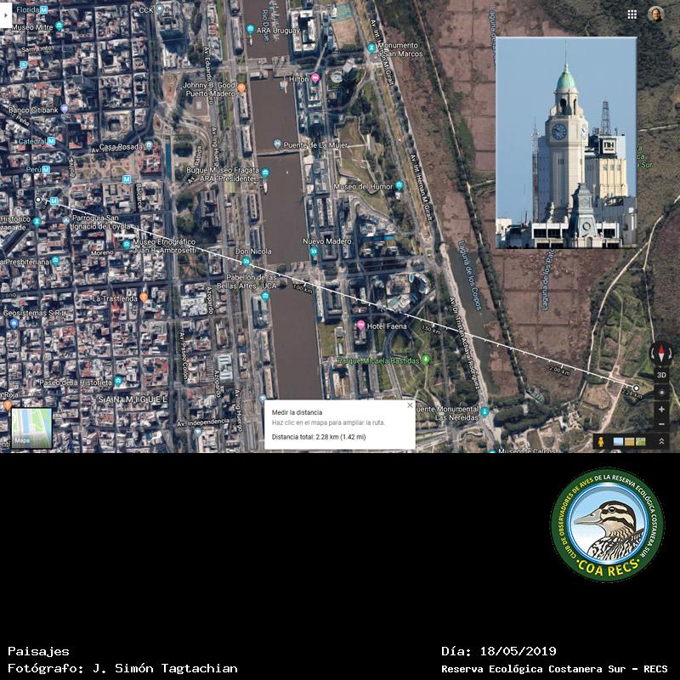Open the Google account profile picture
This screenshot has width=680, height=680.
tap(655, 14)
